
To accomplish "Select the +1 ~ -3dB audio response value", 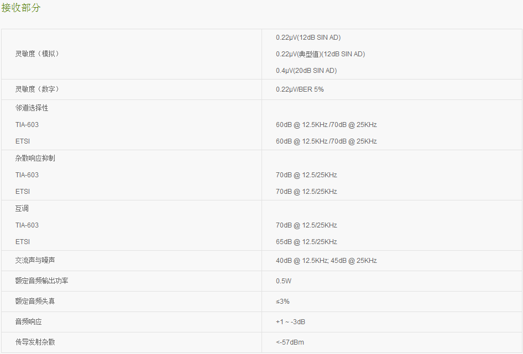I will point(290,322).
